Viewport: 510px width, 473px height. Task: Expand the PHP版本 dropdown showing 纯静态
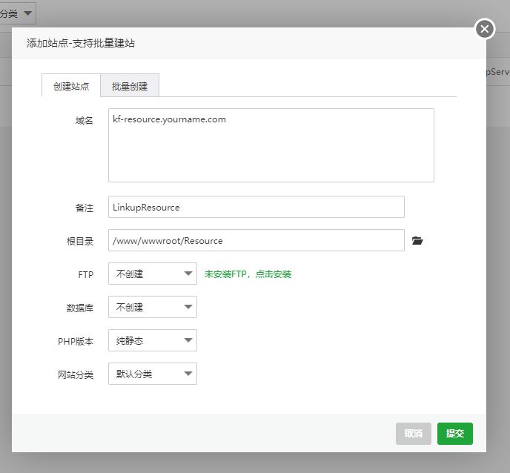click(x=153, y=340)
